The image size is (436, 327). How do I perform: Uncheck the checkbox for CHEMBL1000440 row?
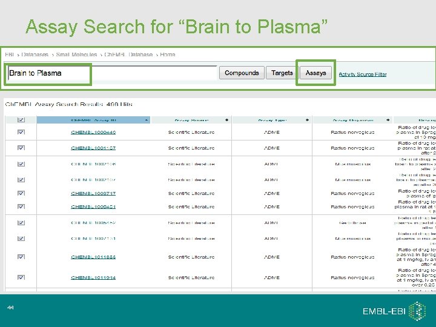coord(21,132)
